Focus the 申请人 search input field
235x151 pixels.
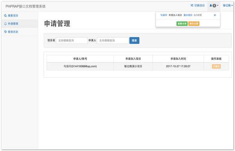[113, 41]
